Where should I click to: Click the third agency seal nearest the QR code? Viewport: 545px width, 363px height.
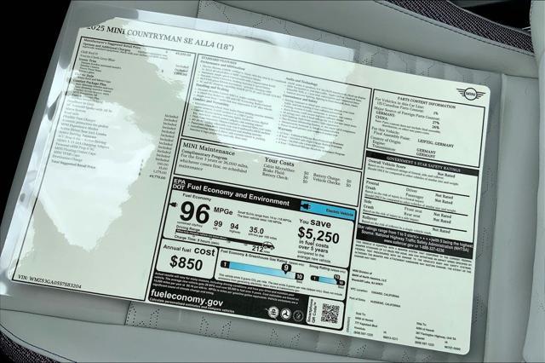[298, 316]
